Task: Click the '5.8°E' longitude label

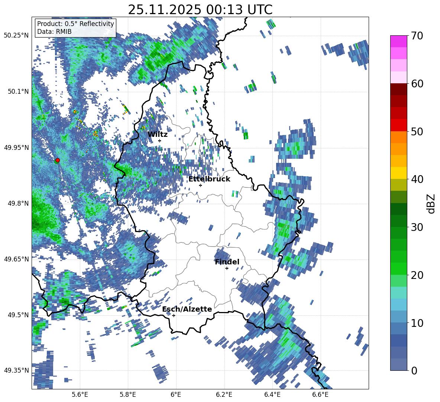Action: pyautogui.click(x=128, y=395)
